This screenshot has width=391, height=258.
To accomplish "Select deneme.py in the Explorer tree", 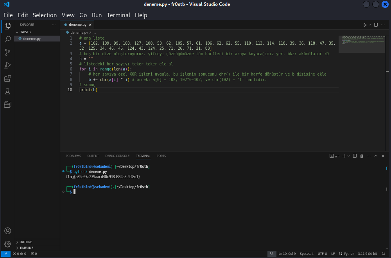I will pos(37,39).
